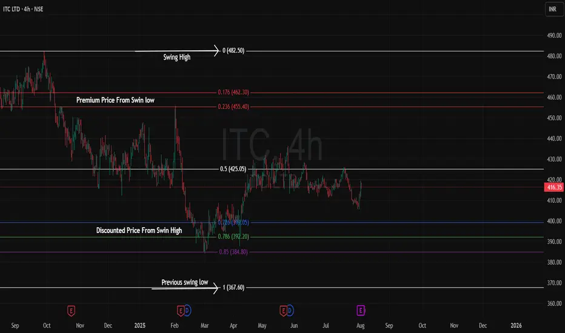Open the INR currency selector

click(553, 9)
